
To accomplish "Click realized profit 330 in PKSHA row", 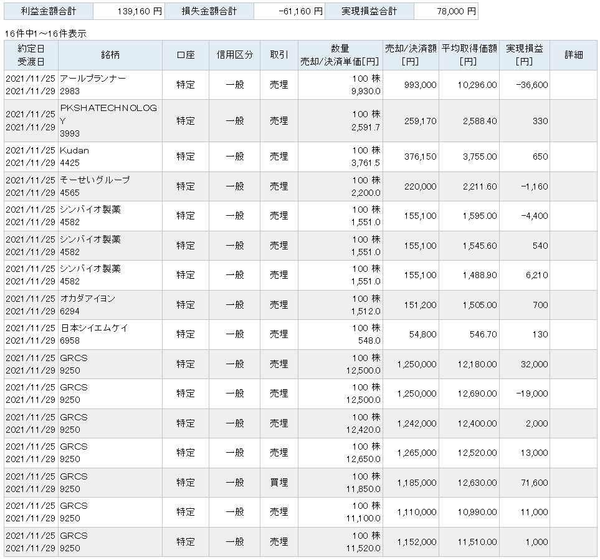I will tap(540, 121).
